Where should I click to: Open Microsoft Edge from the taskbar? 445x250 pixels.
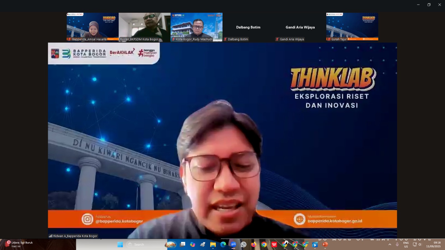click(223, 244)
